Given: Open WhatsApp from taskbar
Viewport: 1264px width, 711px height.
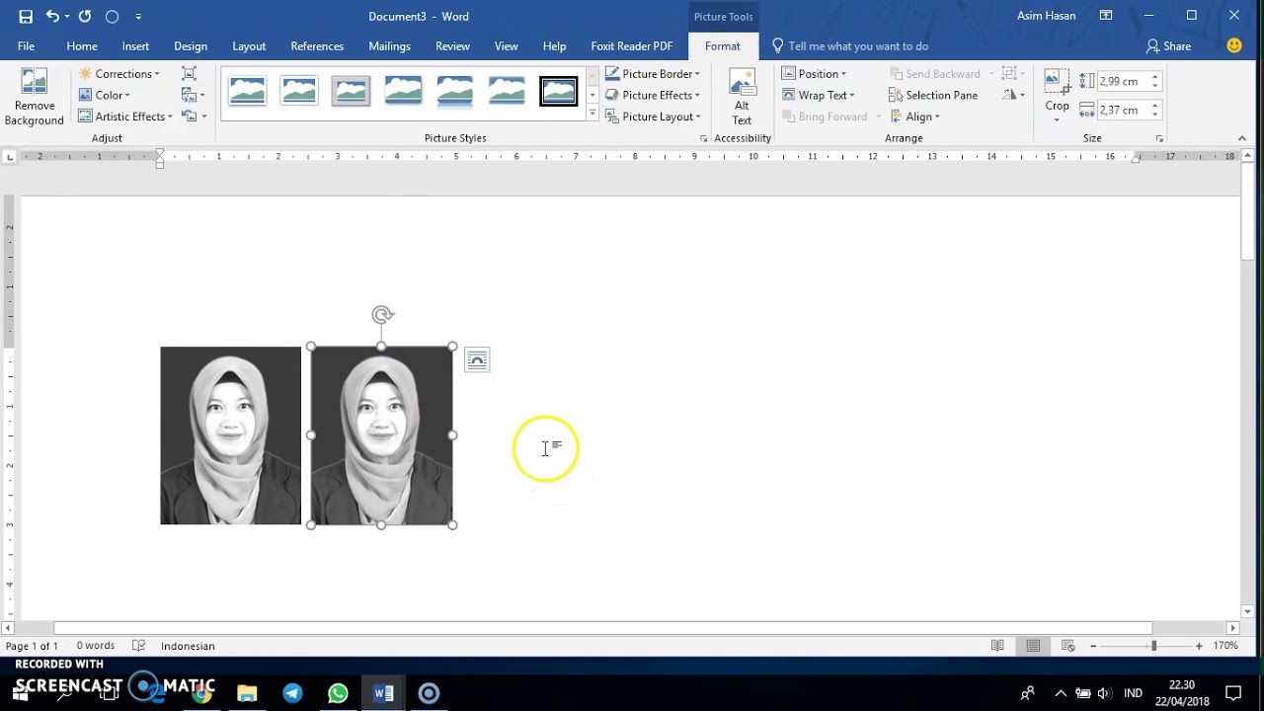Looking at the screenshot, I should pos(338,693).
